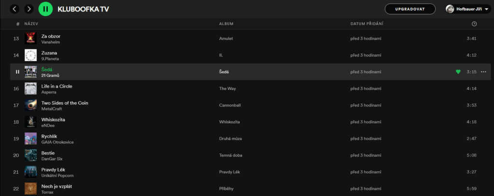The height and width of the screenshot is (196, 494).
Task: Select the Zuzana album cover thumbnail
Action: [x=30, y=55]
